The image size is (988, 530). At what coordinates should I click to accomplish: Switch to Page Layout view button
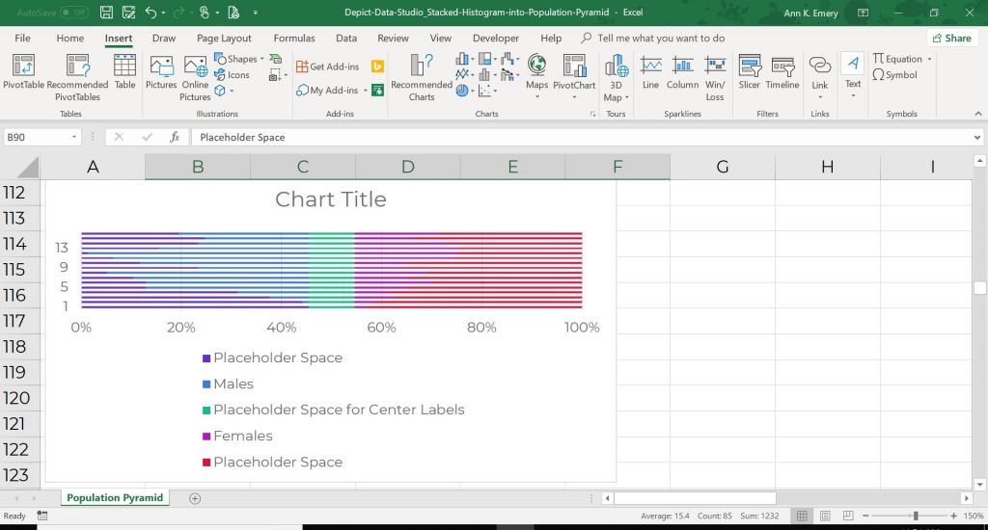(x=825, y=516)
